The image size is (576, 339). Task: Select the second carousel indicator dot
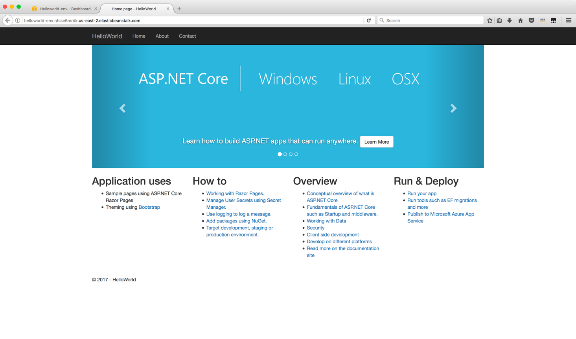285,154
